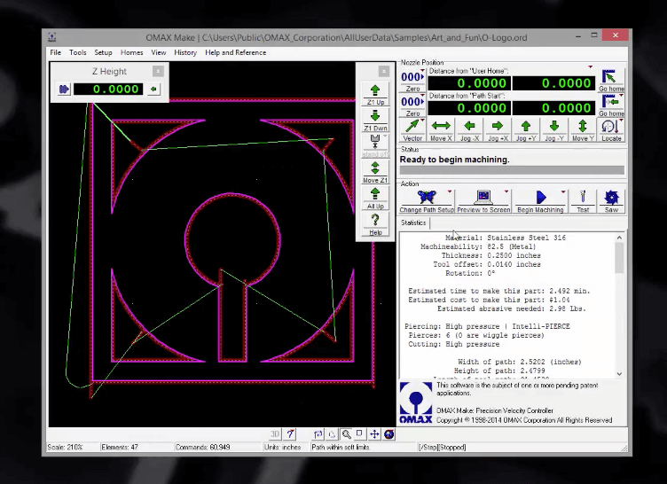
Task: Click the Saw button
Action: [x=611, y=201]
